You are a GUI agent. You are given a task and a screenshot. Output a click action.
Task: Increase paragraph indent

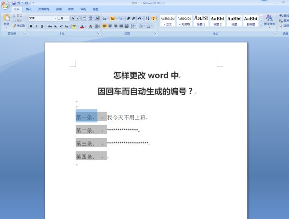pos(133,18)
